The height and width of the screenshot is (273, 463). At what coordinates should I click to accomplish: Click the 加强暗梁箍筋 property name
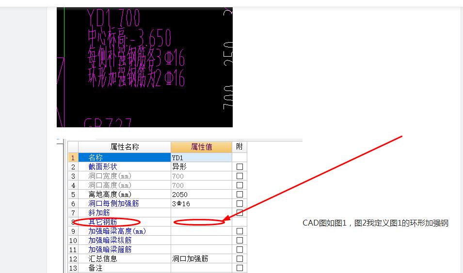point(110,250)
